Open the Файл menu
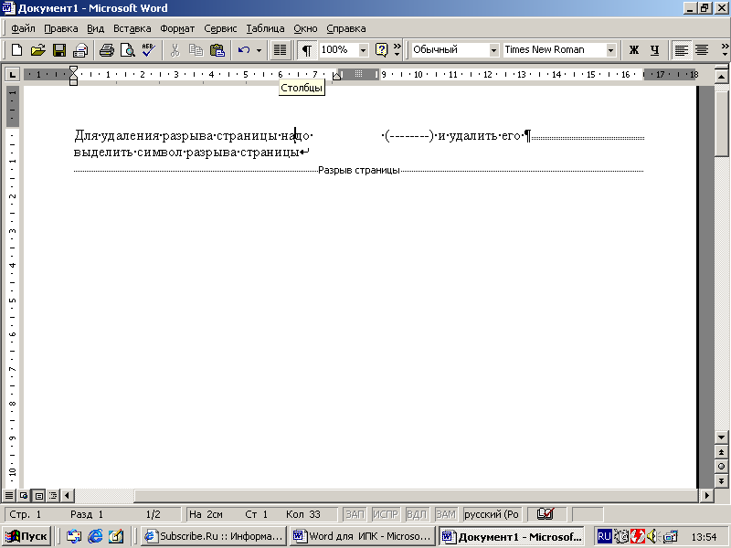Image resolution: width=731 pixels, height=548 pixels. pos(23,28)
